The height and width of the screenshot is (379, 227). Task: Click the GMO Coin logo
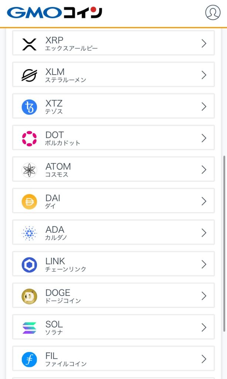pos(54,13)
